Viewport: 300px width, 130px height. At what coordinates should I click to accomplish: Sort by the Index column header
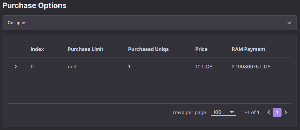37,49
